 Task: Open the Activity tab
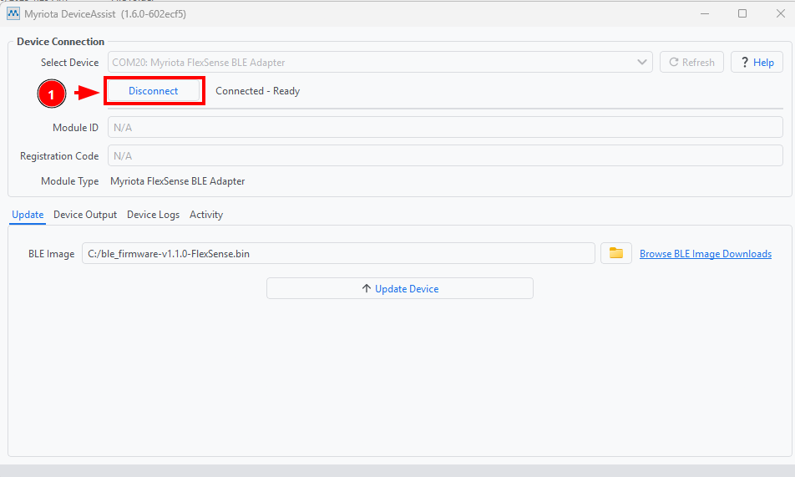pyautogui.click(x=206, y=215)
